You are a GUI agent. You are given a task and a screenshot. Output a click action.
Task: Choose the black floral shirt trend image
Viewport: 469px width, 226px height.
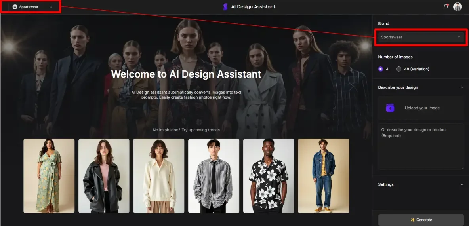[x=269, y=176]
